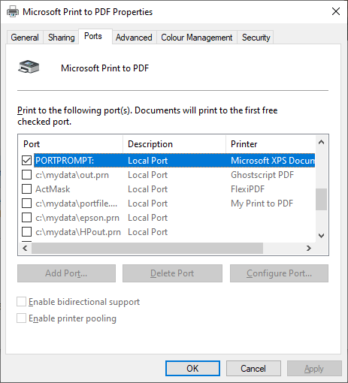Viewport: 348px width, 383px height.
Task: Click the Delete Port button
Action: 172,273
